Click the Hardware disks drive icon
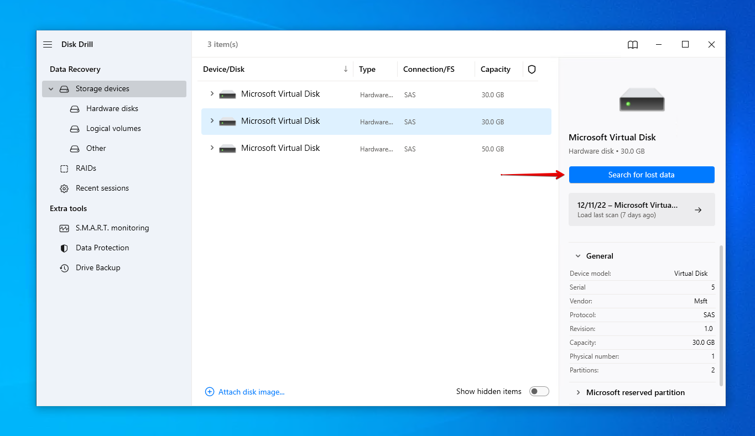The image size is (755, 436). [x=75, y=109]
